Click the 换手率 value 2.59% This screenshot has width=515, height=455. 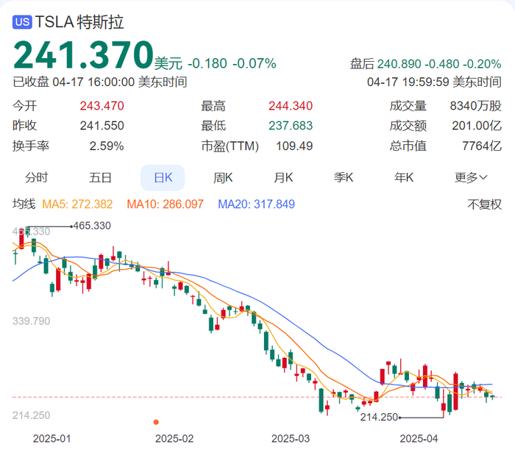coord(107,146)
